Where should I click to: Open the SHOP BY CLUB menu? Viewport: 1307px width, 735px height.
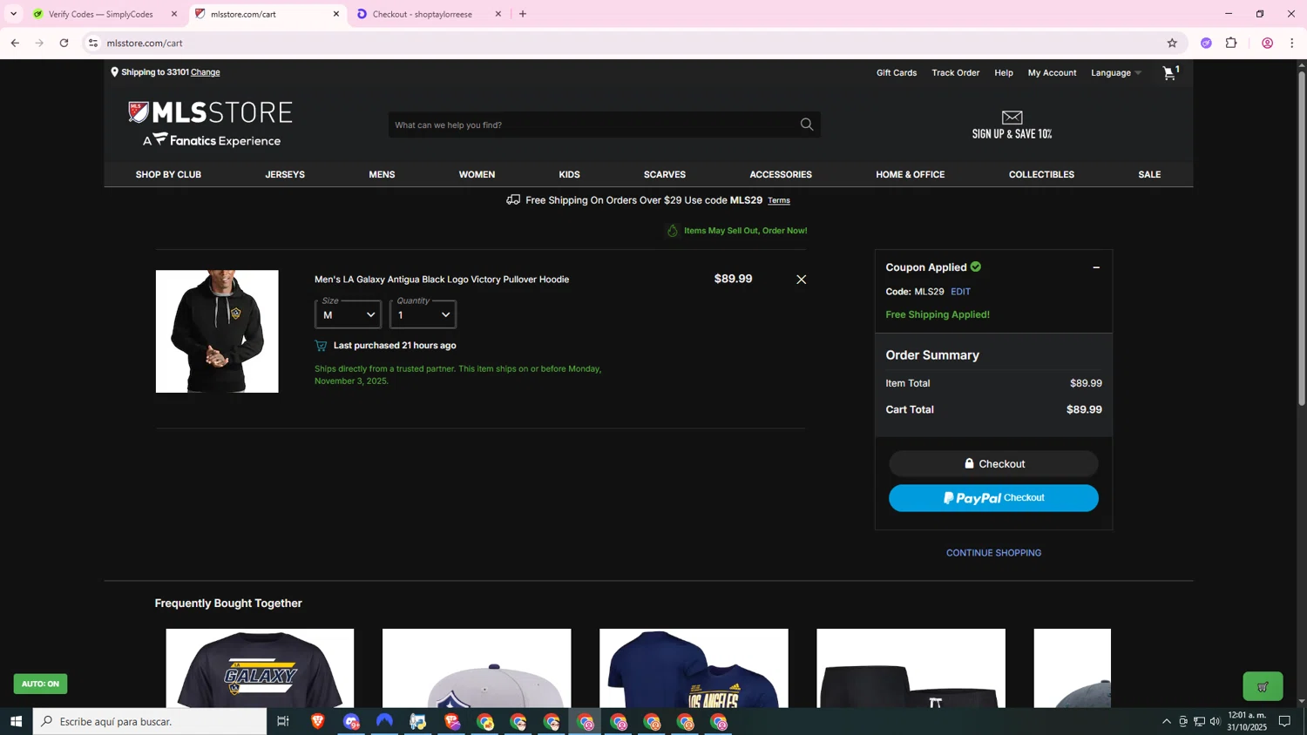[x=168, y=174]
